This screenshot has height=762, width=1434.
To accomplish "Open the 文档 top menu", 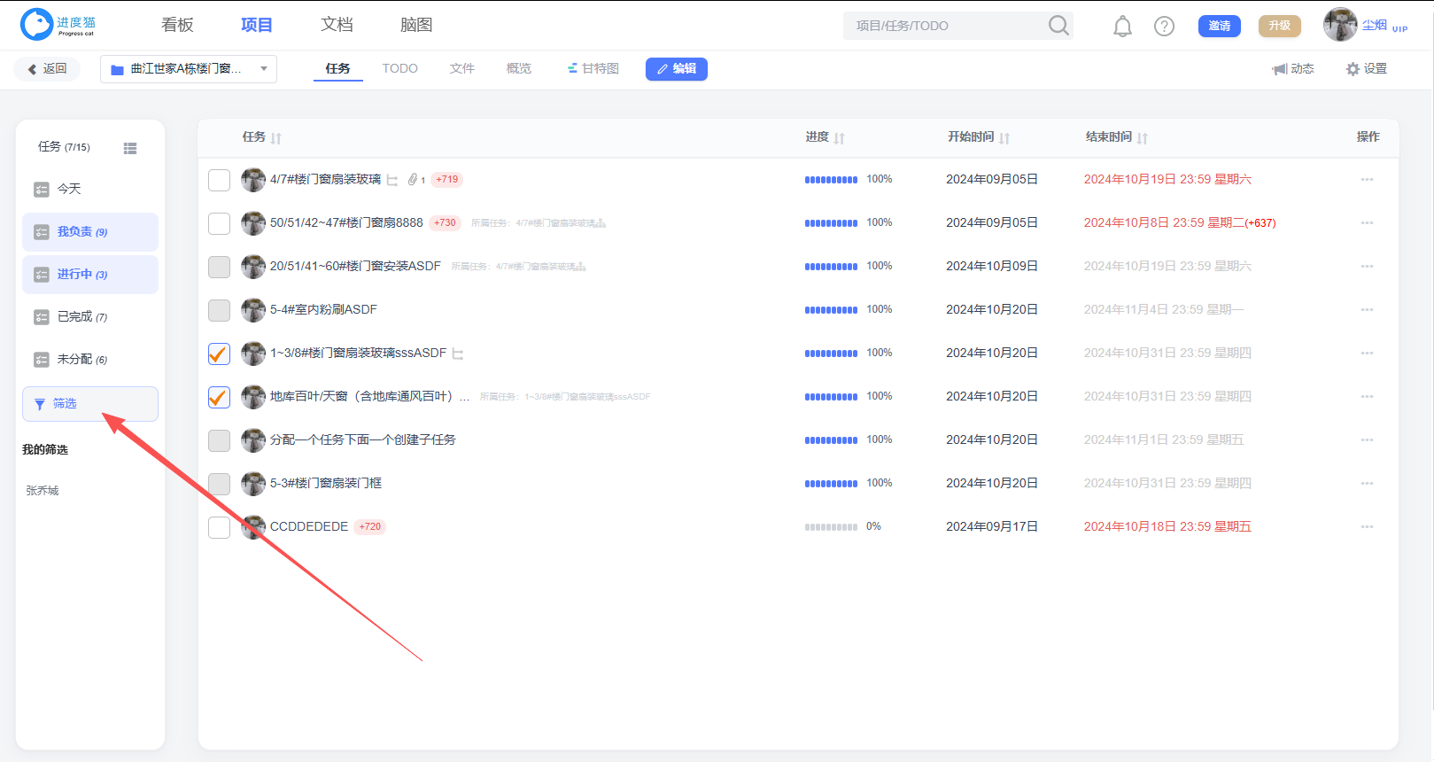I will [x=337, y=25].
